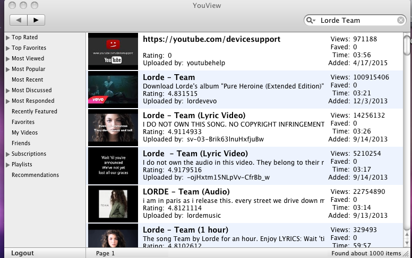Expand the Most Discussed category
Screen dimensions: 412x258
click(7, 91)
